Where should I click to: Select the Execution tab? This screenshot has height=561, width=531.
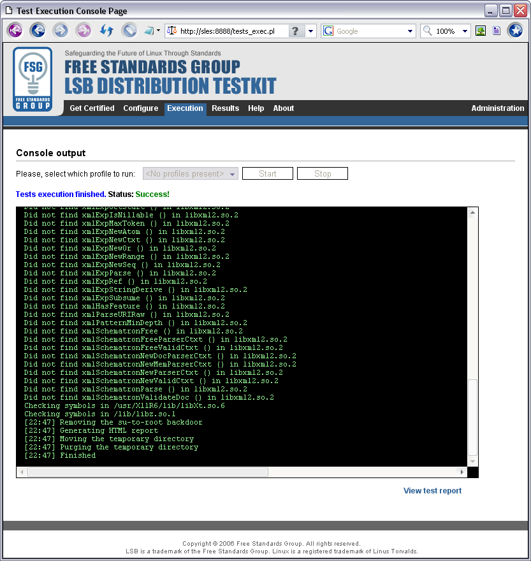coord(185,108)
